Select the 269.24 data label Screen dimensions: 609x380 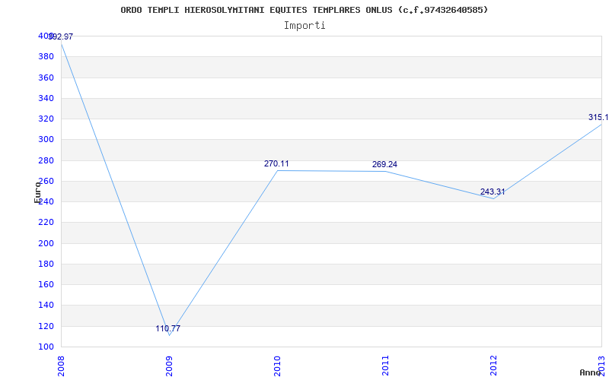[x=384, y=164]
